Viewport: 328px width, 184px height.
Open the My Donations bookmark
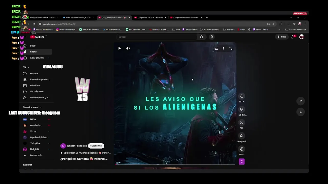(x=136, y=29)
